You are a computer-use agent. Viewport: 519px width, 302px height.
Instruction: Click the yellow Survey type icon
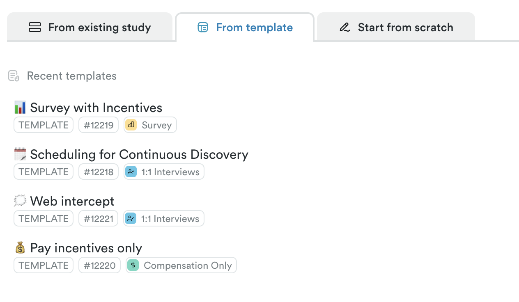pos(131,125)
